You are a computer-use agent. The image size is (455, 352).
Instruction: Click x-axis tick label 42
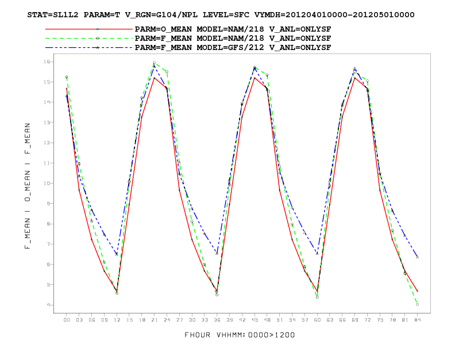pyautogui.click(x=242, y=320)
